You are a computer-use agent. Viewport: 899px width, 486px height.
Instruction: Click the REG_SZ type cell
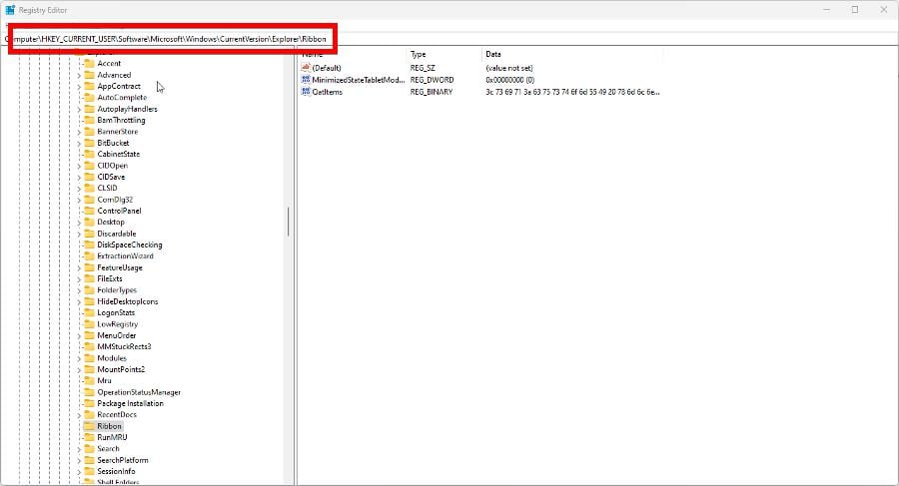(x=423, y=68)
